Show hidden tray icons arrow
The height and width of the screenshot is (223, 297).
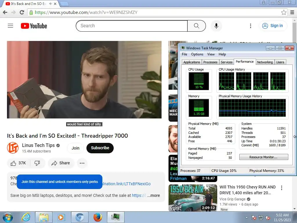(x=247, y=217)
